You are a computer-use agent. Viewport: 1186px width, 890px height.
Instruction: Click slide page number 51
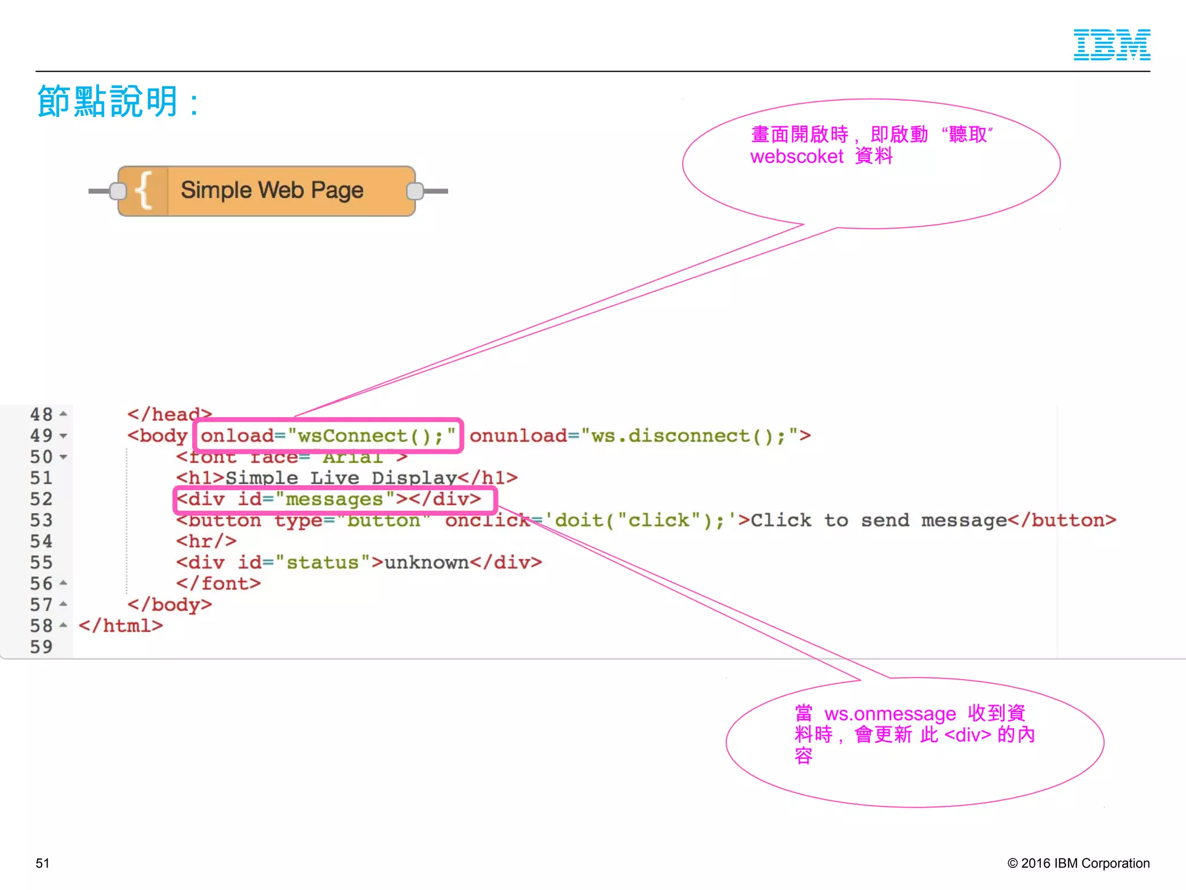click(x=43, y=863)
